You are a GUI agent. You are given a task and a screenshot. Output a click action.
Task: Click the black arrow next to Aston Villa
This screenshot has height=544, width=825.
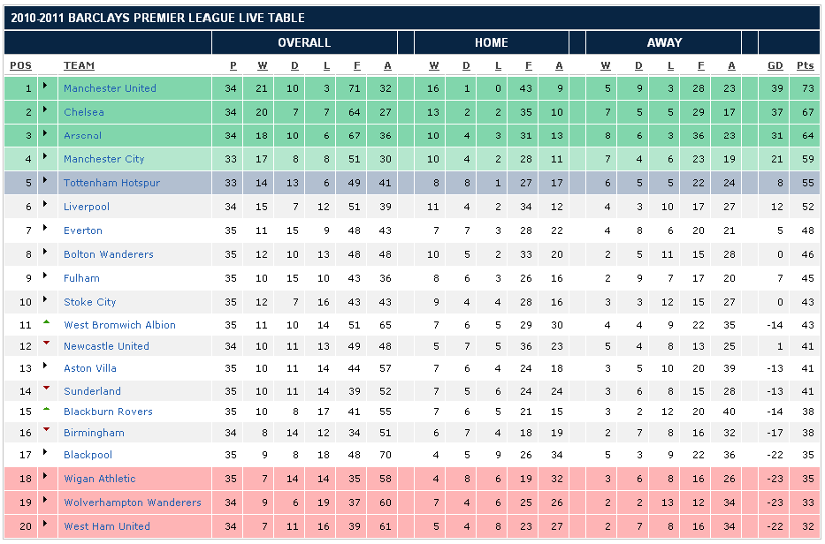pos(45,366)
